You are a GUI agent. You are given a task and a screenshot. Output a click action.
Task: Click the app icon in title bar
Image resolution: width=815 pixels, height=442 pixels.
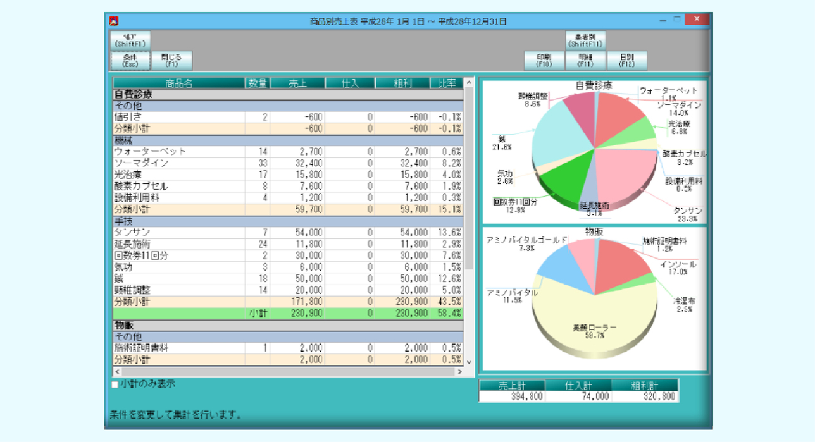coord(114,21)
